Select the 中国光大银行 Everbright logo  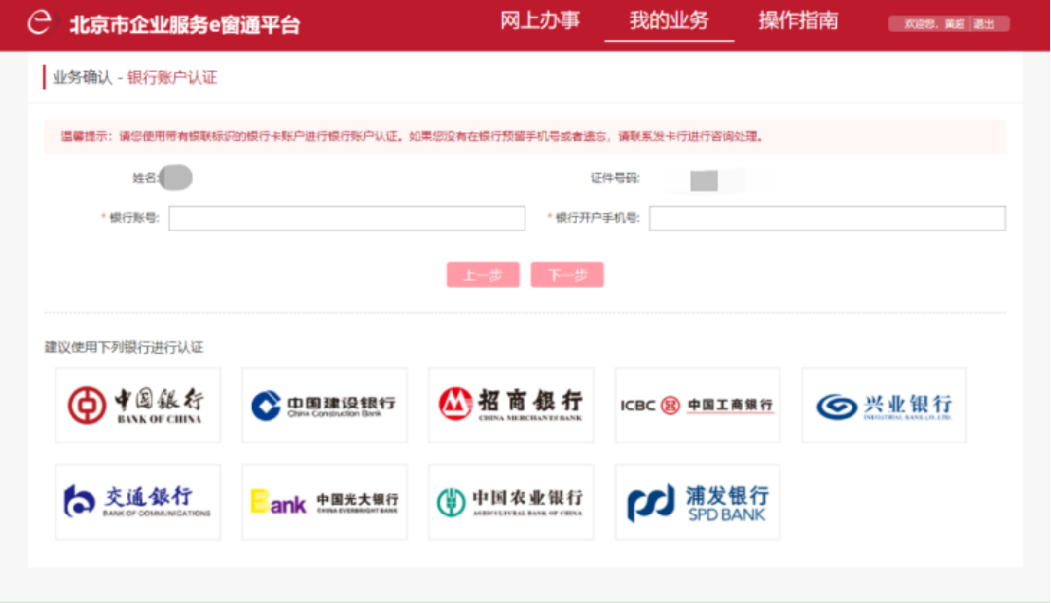324,502
